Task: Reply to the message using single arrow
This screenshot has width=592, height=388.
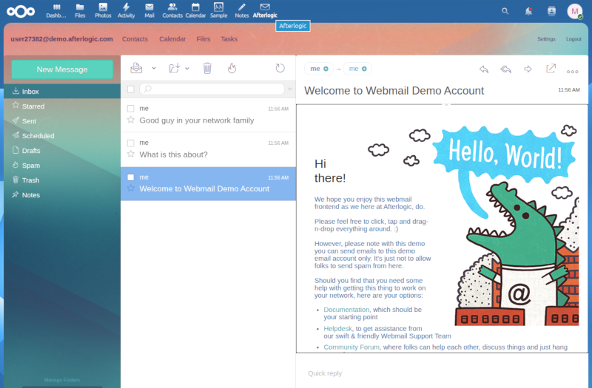Action: tap(484, 69)
